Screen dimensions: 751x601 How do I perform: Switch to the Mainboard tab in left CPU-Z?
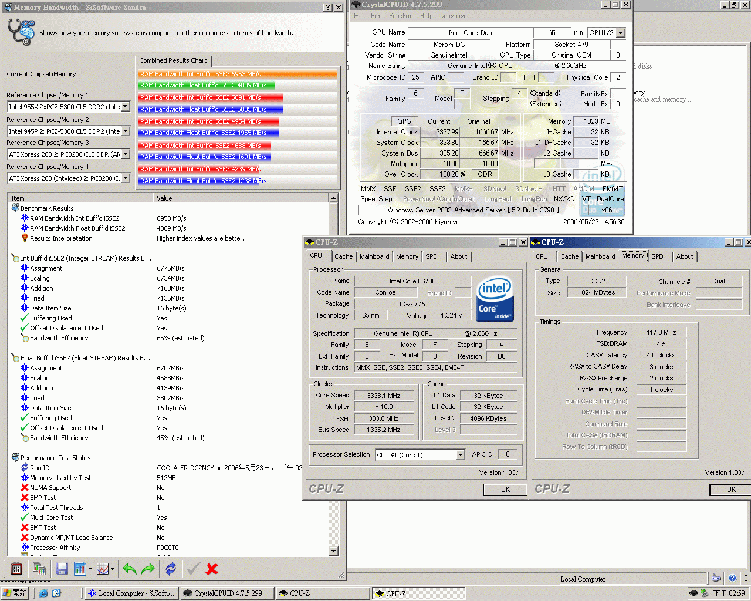374,256
